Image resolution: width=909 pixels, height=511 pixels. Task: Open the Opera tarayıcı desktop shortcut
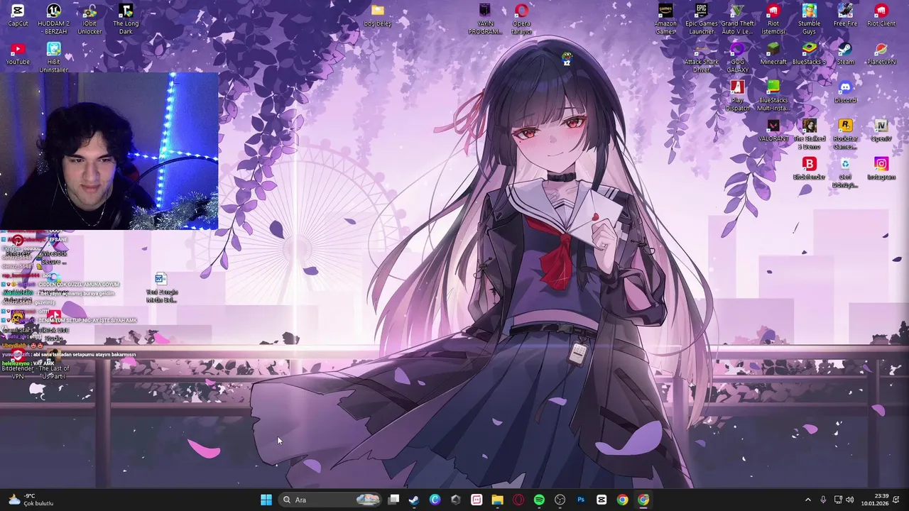coord(521,19)
